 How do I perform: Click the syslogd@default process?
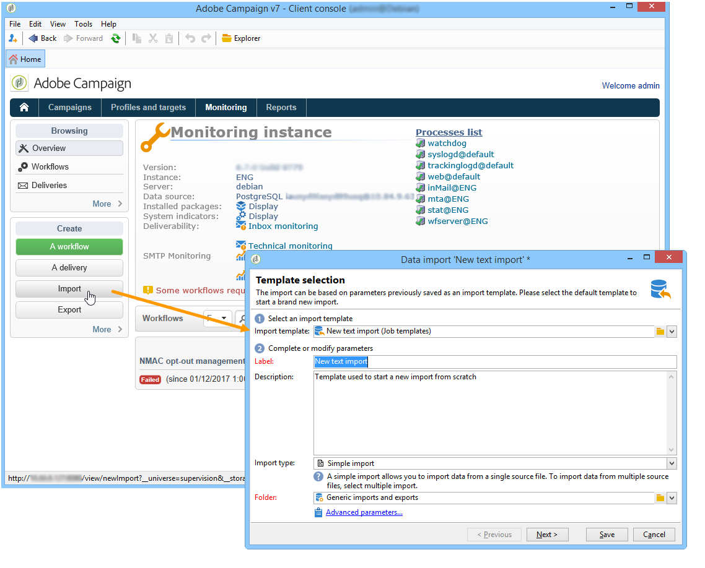460,155
